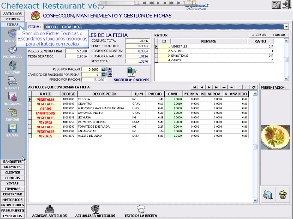Open the PEDIDOS section
Image resolution: width=293 pixels, height=219 pixels.
(x=12, y=19)
